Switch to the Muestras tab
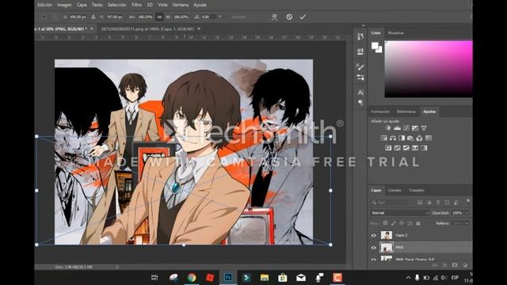Viewport: 507px width, 285px height. (x=396, y=33)
